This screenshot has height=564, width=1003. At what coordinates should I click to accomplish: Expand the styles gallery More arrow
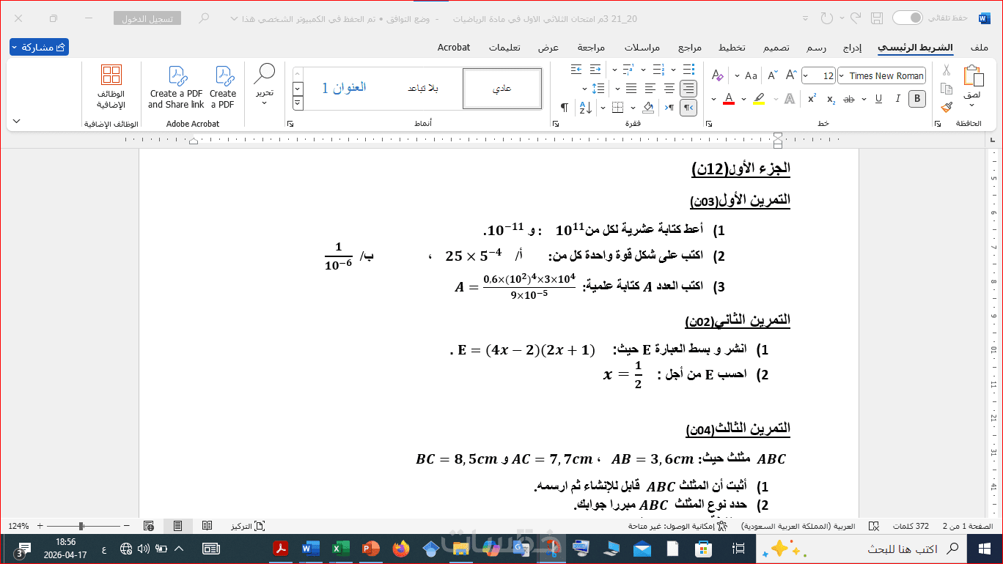click(x=298, y=103)
